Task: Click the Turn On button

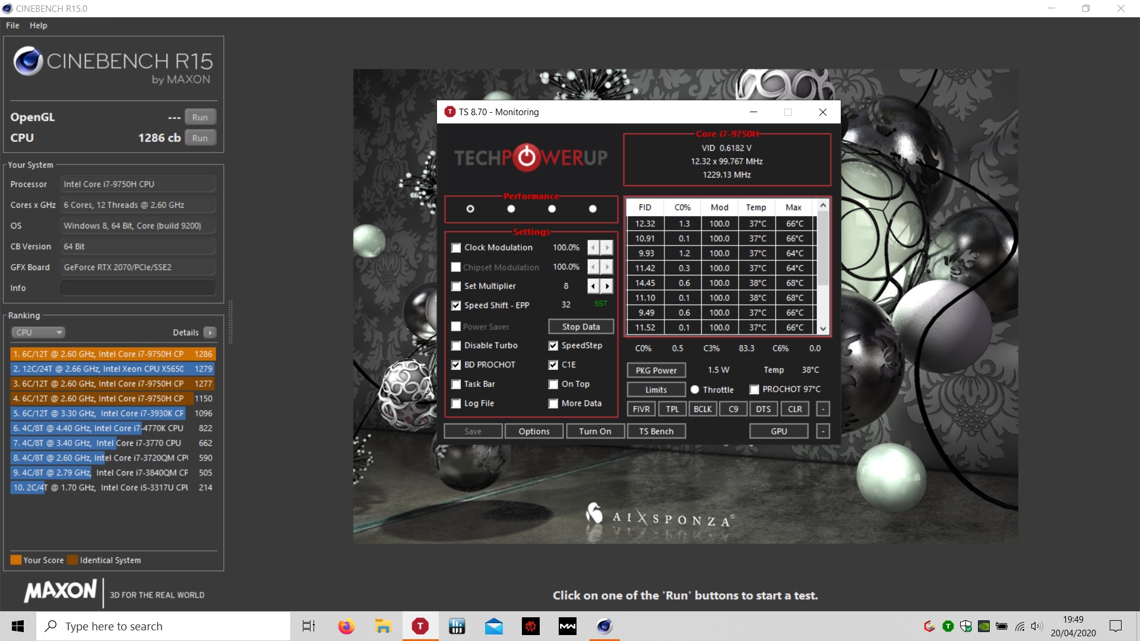Action: 595,431
